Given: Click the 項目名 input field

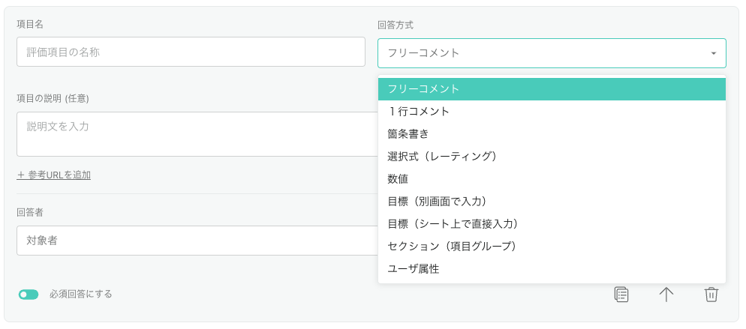Looking at the screenshot, I should (191, 52).
